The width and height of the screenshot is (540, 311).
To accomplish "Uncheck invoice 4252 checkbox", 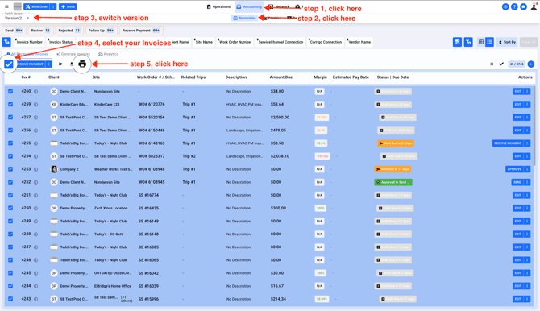I will [x=10, y=182].
